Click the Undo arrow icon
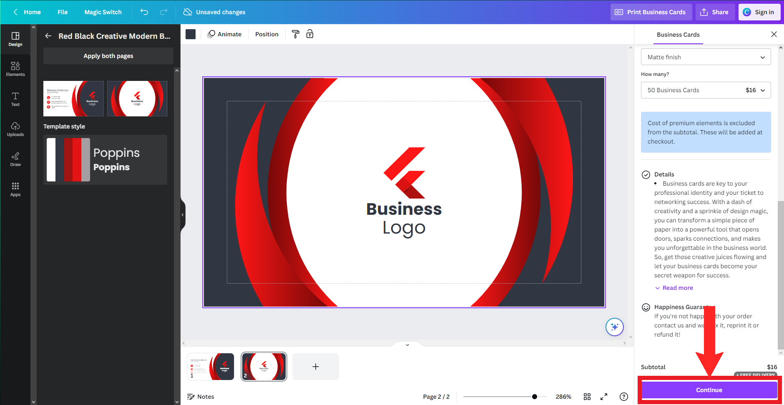 point(144,12)
